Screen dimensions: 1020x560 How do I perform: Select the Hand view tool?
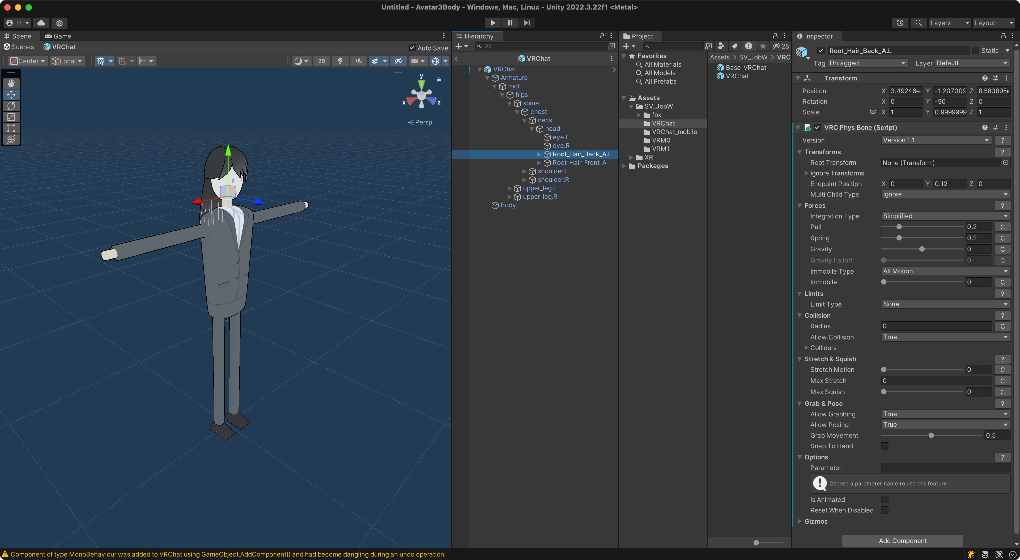(x=11, y=83)
